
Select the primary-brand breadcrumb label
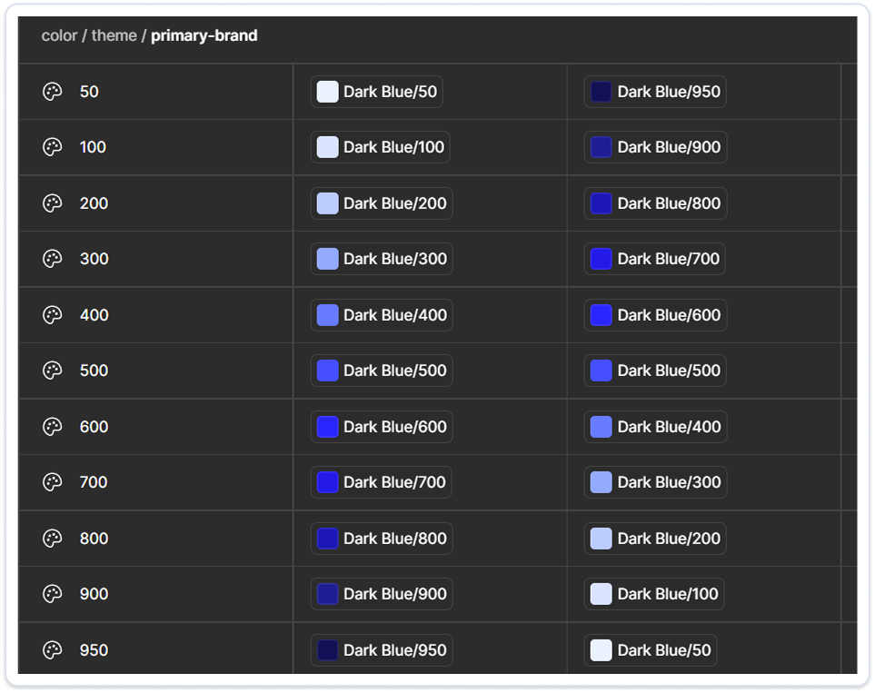tap(204, 35)
